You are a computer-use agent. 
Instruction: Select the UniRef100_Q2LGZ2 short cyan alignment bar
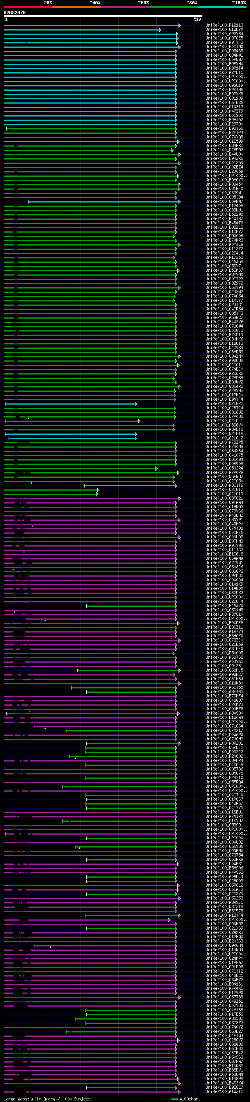point(71,404)
